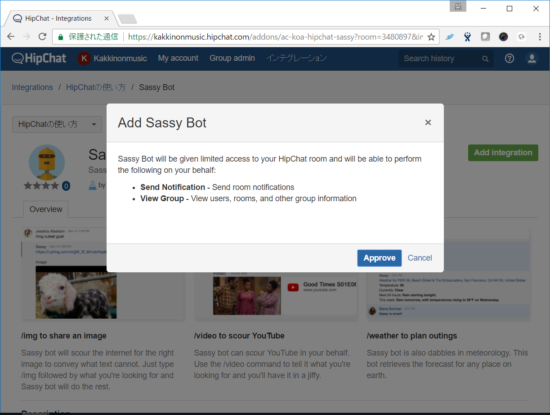The image size is (550, 415).
Task: Click the flask icon beside 'by'
Action: click(x=93, y=185)
